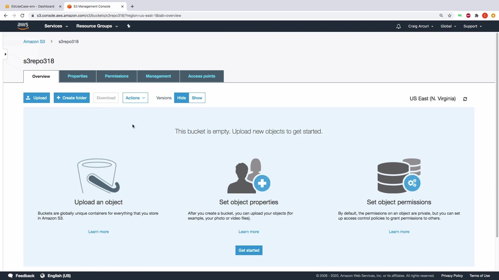This screenshot has height=280, width=499.
Task: Open the Privacy Policy link
Action: tap(452, 276)
